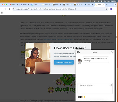
Task: Click the Welcome to SAS chat message
Action: 96,60
